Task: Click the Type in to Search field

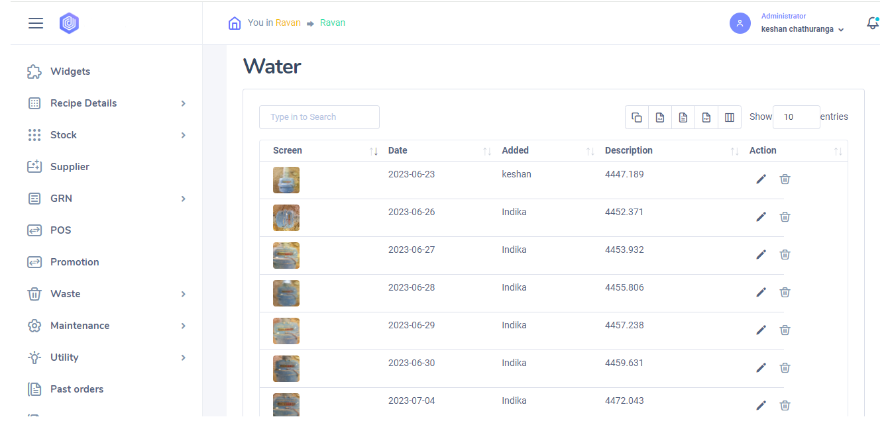Action: [x=319, y=117]
